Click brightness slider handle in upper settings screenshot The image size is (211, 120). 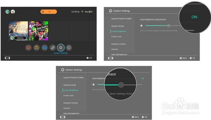(169, 25)
